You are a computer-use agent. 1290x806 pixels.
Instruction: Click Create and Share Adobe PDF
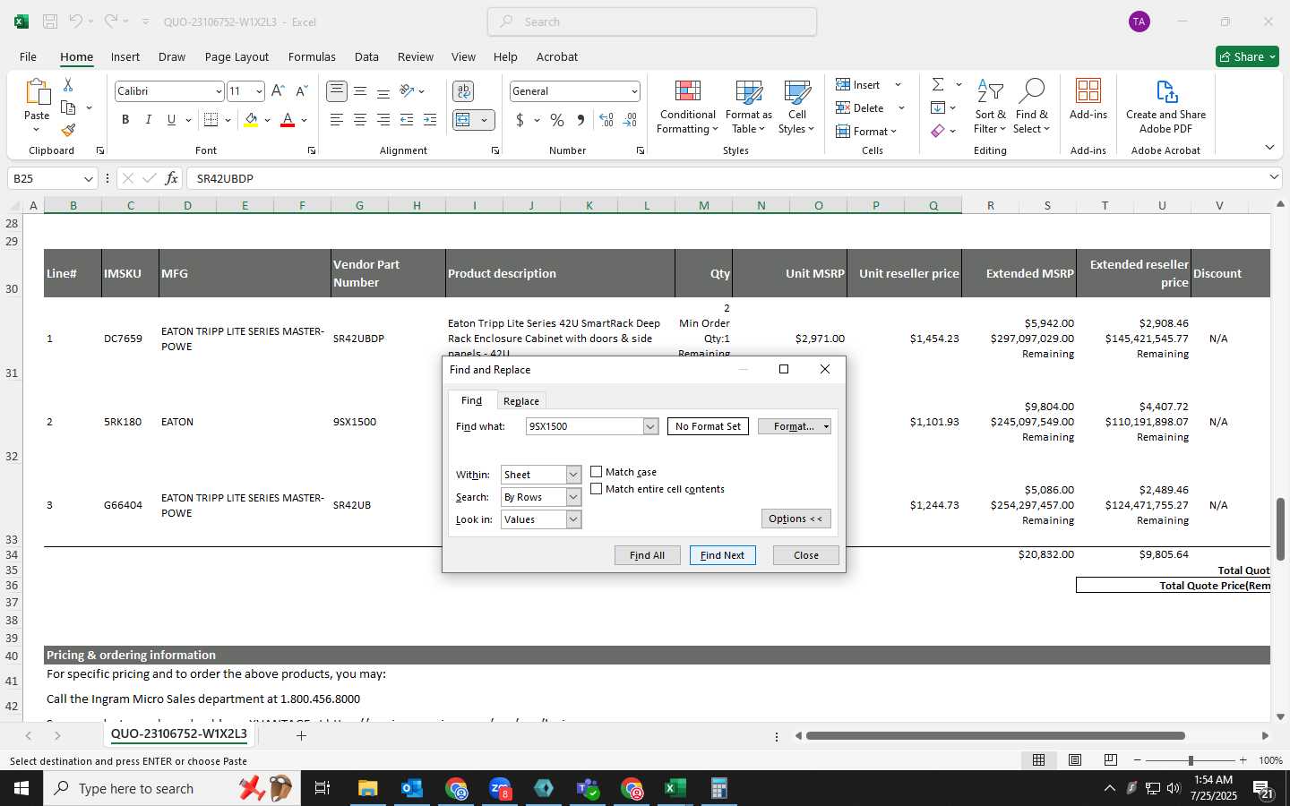pyautogui.click(x=1165, y=107)
